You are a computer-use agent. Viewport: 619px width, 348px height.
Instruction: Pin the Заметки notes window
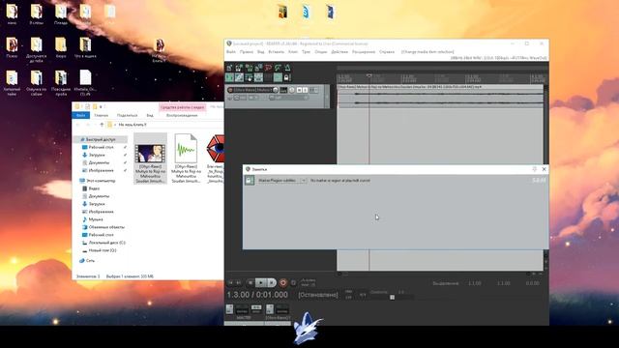click(x=535, y=169)
